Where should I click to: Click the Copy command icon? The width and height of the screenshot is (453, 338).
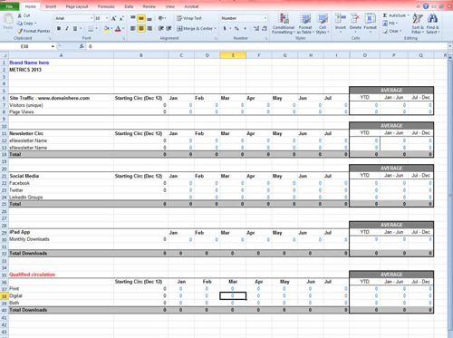[x=20, y=23]
